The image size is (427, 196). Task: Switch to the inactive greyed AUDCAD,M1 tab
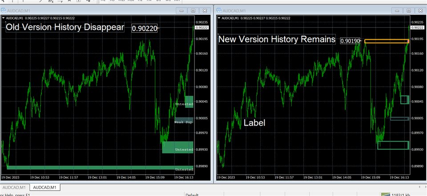tap(15, 187)
